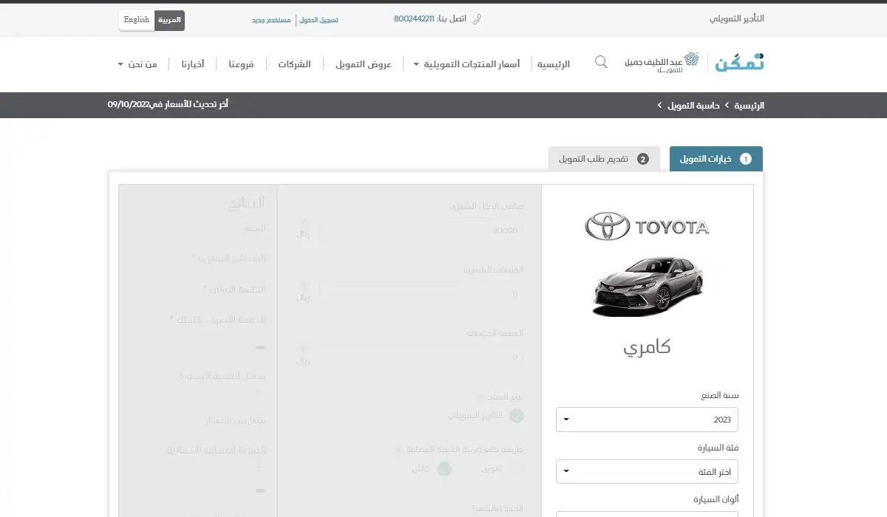Screen dimensions: 887x517
Task: Select خيارات التمويل step tab
Action: click(x=716, y=159)
